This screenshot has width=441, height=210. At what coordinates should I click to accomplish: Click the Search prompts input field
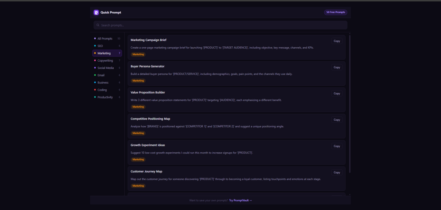coord(220,25)
